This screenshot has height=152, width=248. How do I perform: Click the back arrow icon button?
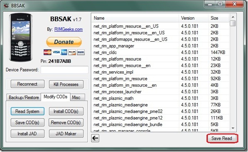pyautogui.click(x=95, y=138)
